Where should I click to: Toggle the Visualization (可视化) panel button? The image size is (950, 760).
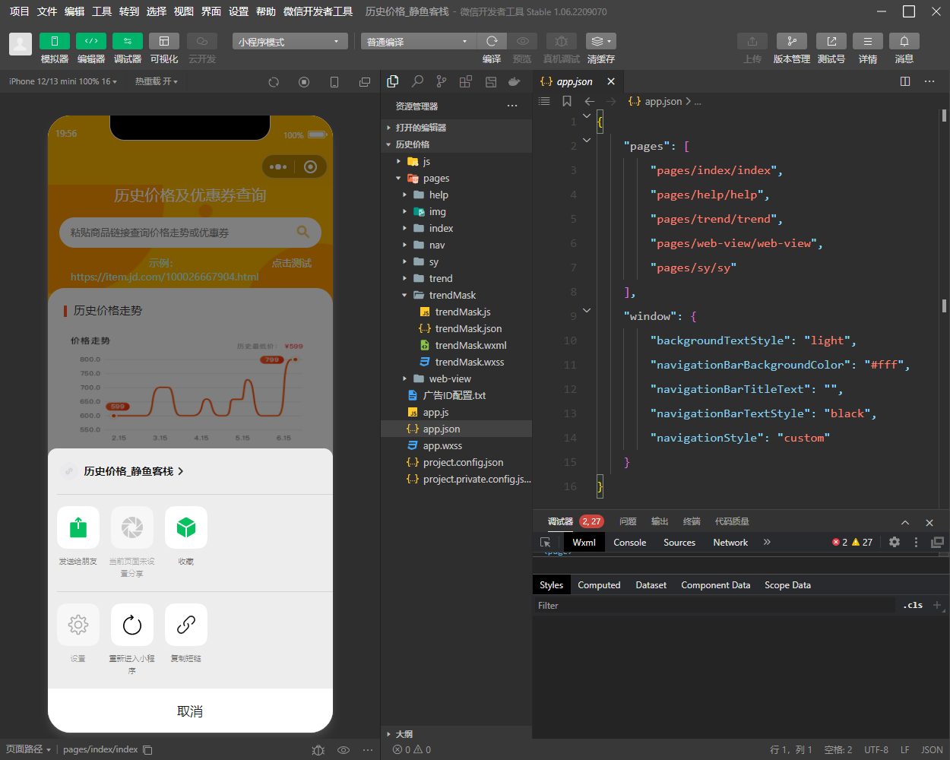[163, 41]
